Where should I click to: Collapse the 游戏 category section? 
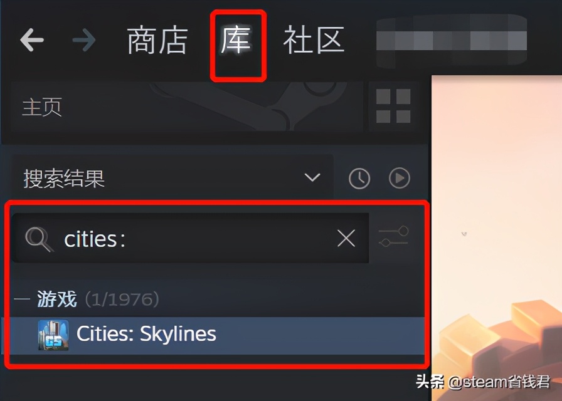21,299
